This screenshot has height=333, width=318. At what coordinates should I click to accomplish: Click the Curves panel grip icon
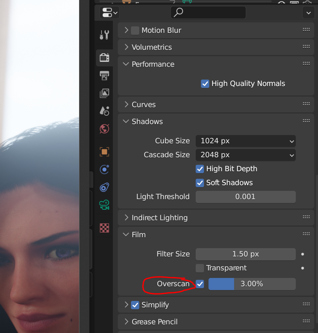(306, 104)
